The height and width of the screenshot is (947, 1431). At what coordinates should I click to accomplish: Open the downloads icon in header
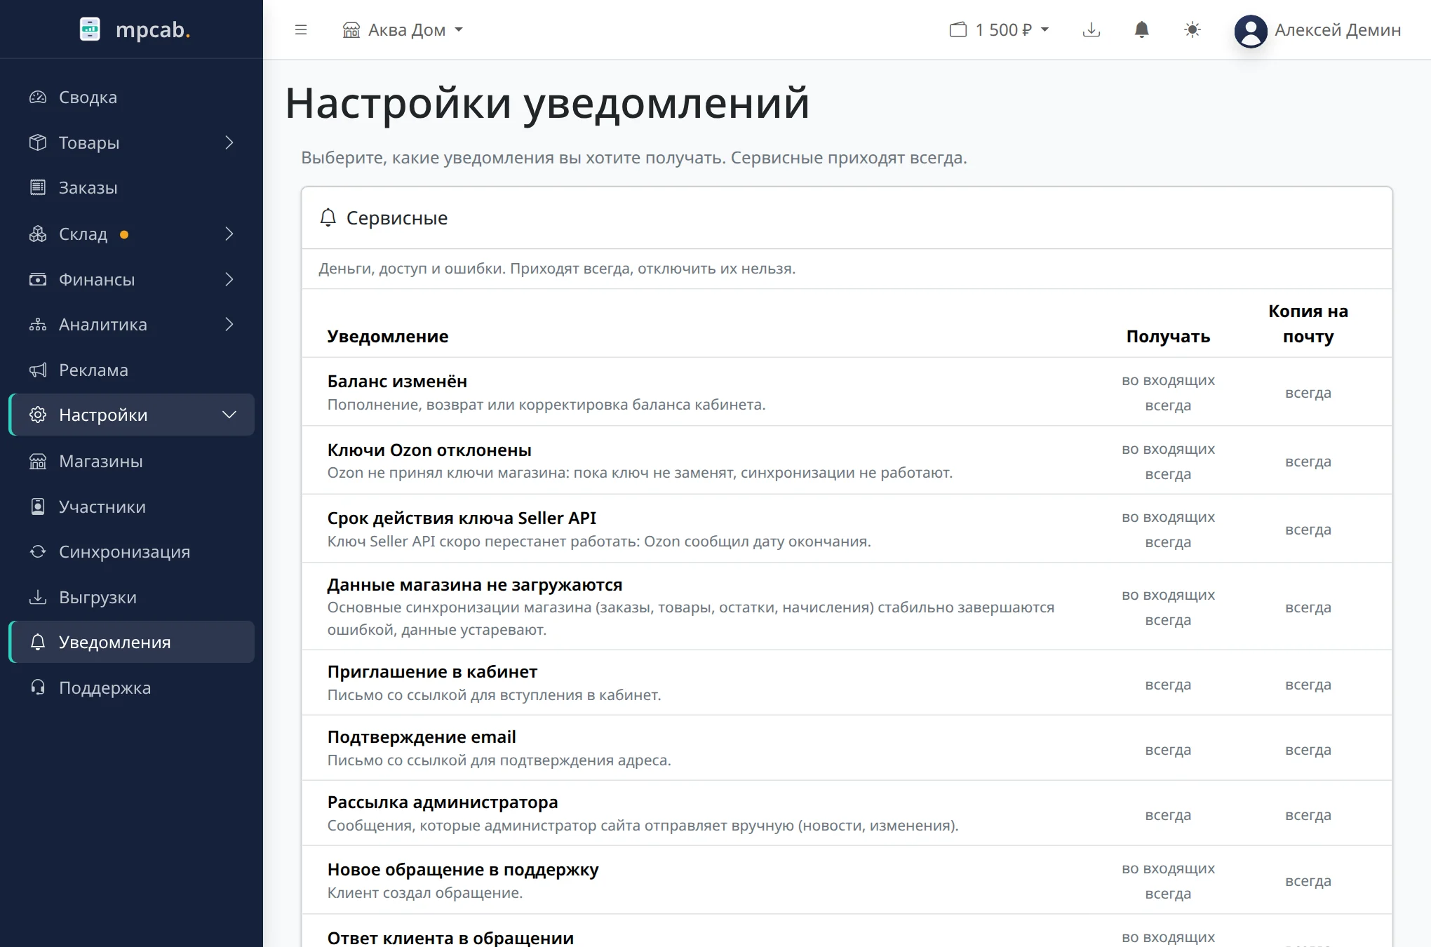click(1091, 30)
